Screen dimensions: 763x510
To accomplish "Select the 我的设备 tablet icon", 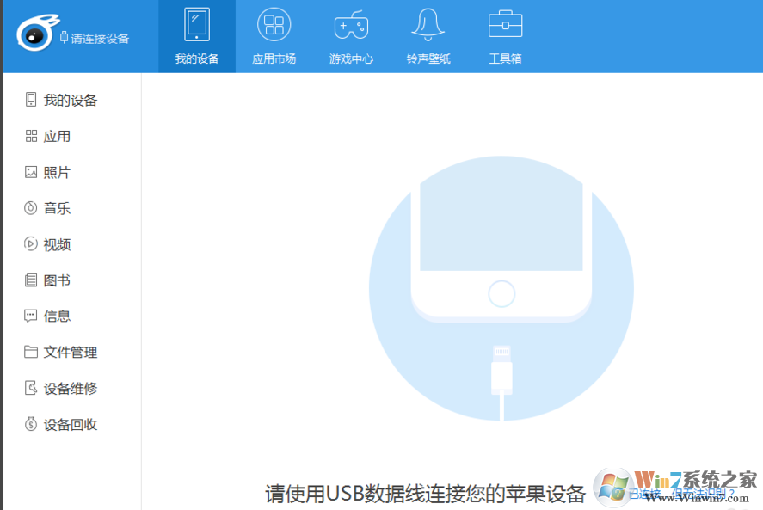I will pos(196,24).
